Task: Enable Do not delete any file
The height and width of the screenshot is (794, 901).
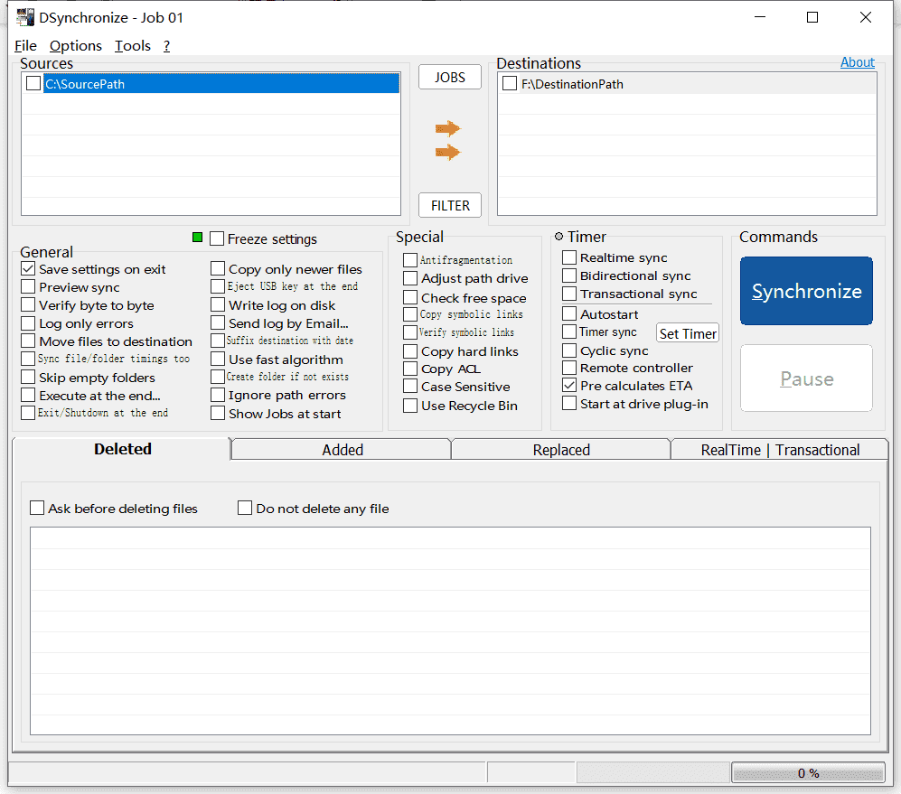Action: point(245,508)
